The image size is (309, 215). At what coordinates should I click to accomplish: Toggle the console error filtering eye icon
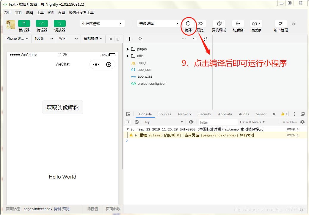click(x=191, y=122)
